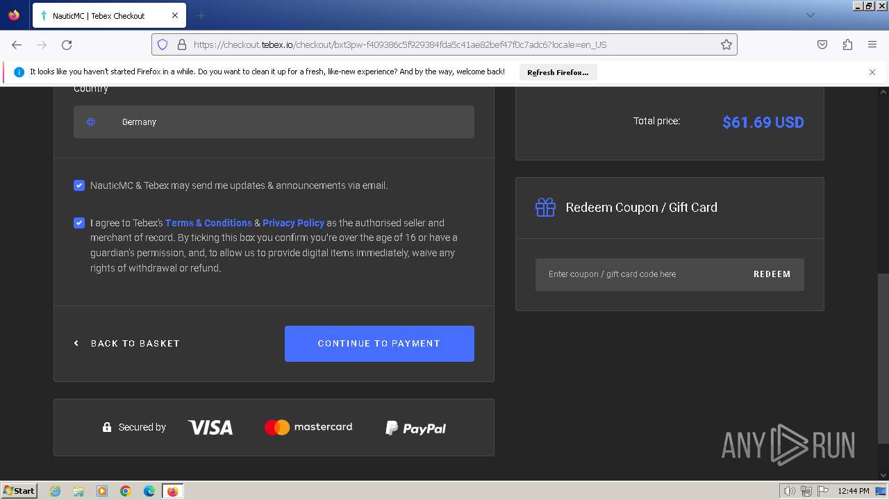This screenshot has width=889, height=500.
Task: Click the taskbar clock 12:44 PM
Action: tap(854, 491)
